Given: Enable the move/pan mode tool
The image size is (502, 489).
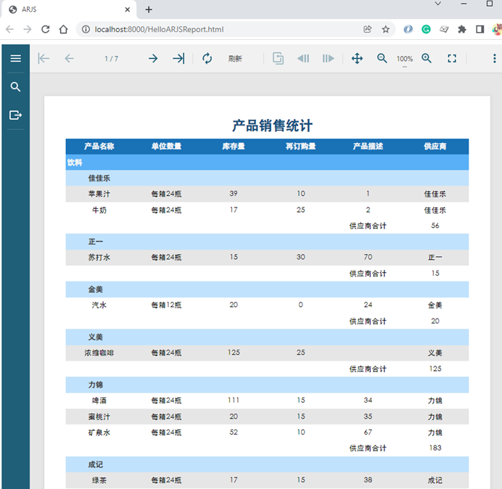Looking at the screenshot, I should (x=357, y=59).
